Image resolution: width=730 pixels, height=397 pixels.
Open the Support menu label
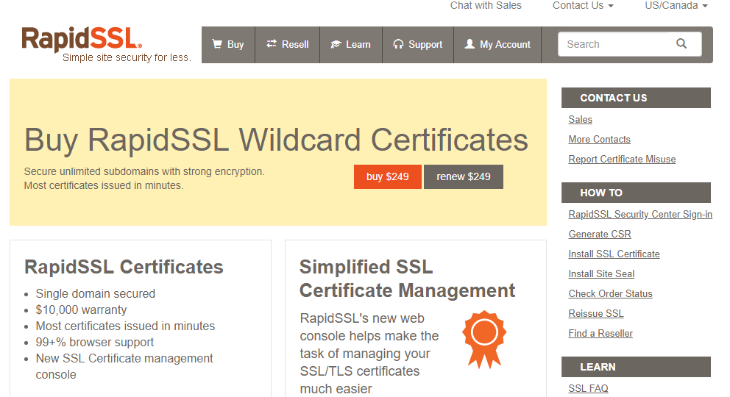pyautogui.click(x=425, y=45)
